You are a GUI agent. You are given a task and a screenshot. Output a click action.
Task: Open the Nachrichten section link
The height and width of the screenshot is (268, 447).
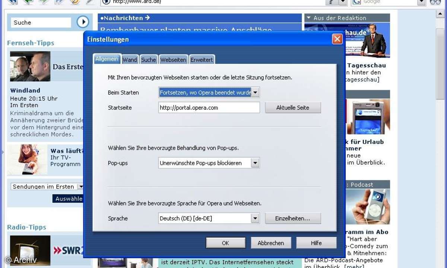(x=125, y=18)
